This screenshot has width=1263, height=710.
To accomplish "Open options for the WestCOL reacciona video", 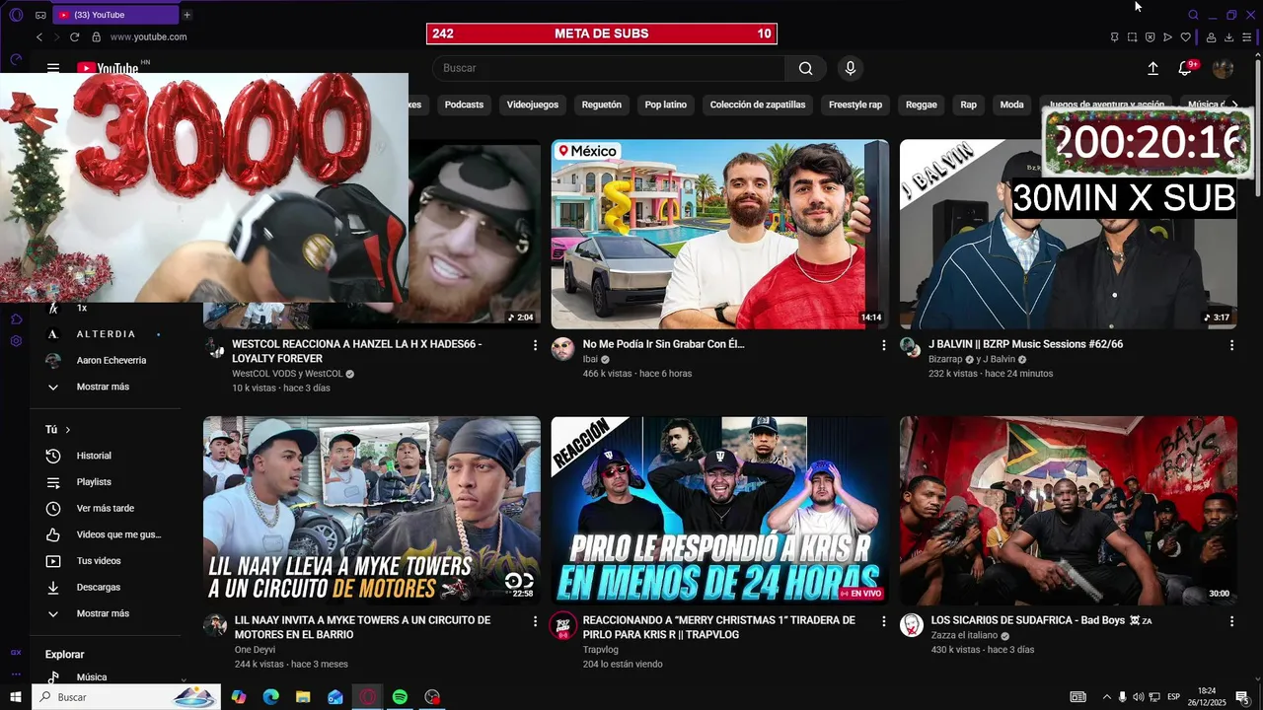I will click(536, 345).
